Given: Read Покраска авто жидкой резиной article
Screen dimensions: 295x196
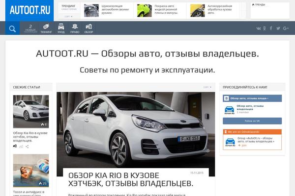Looking at the screenshot, I should pyautogui.click(x=166, y=9).
